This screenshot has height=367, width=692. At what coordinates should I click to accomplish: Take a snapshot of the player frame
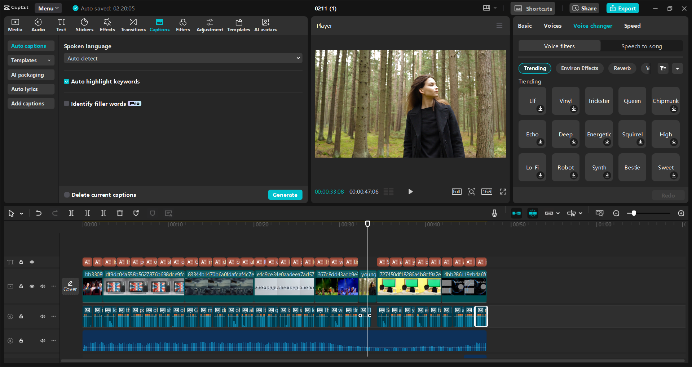[x=471, y=191]
